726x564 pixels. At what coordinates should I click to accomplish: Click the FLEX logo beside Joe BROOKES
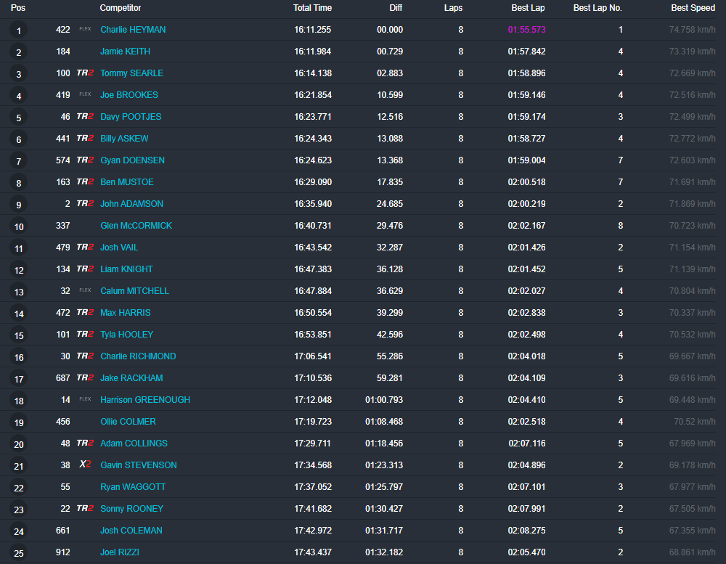point(85,95)
